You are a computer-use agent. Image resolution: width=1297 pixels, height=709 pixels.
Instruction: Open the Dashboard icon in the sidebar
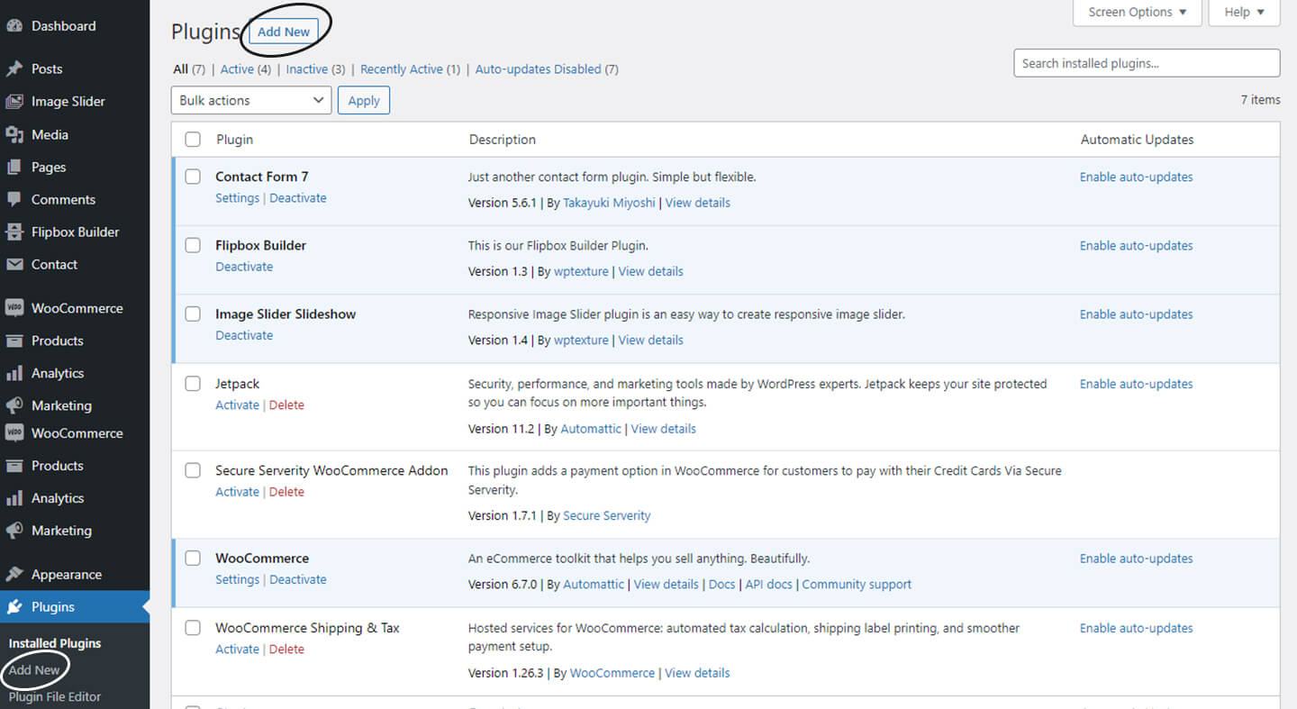click(14, 26)
